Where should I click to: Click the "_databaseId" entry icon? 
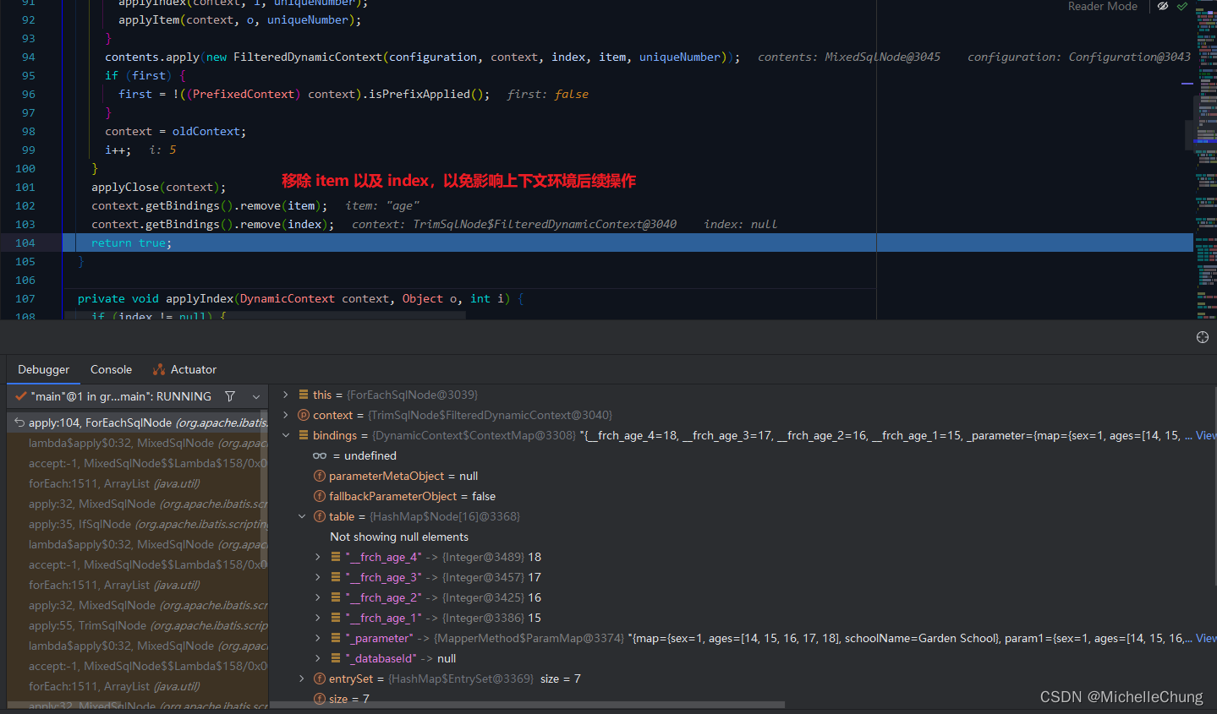[336, 658]
